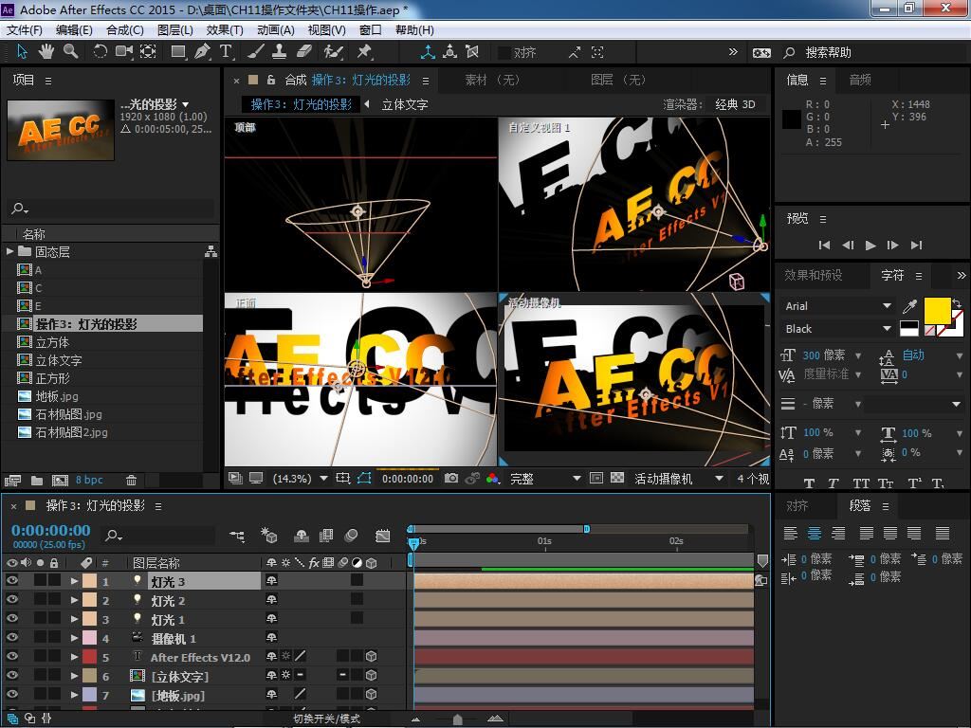Image resolution: width=971 pixels, height=728 pixels.
Task: Jump to last frame in preview
Action: (917, 246)
